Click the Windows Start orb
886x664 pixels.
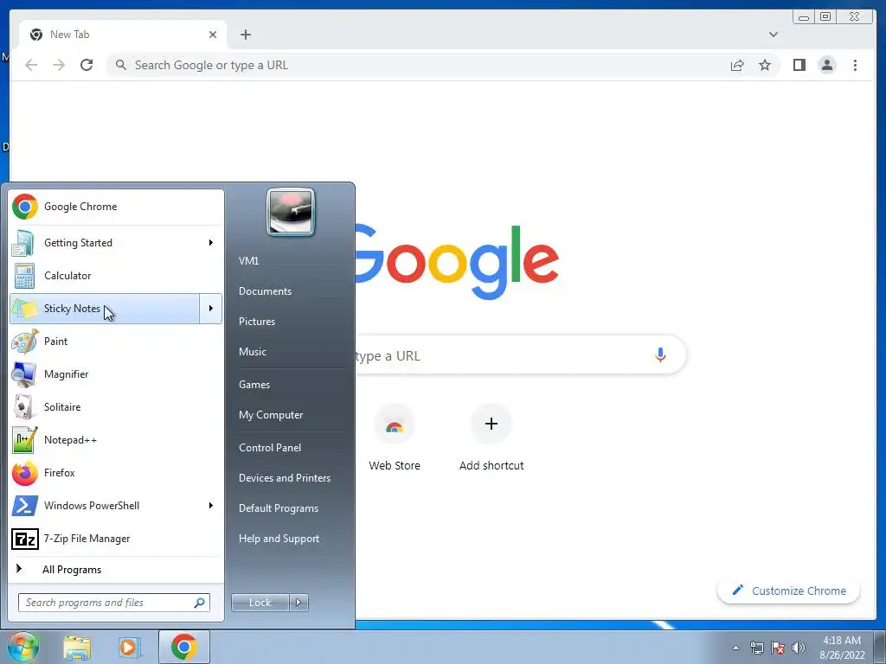point(22,647)
